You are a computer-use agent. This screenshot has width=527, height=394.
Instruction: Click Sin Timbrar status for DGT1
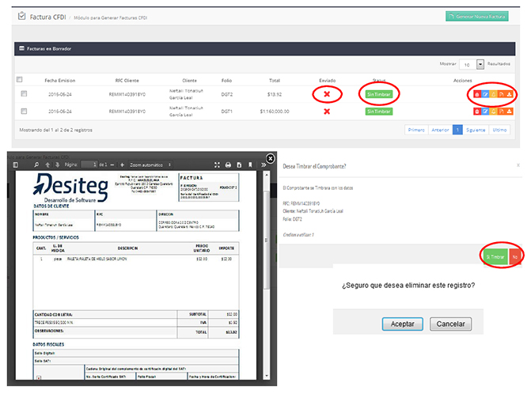pos(379,112)
